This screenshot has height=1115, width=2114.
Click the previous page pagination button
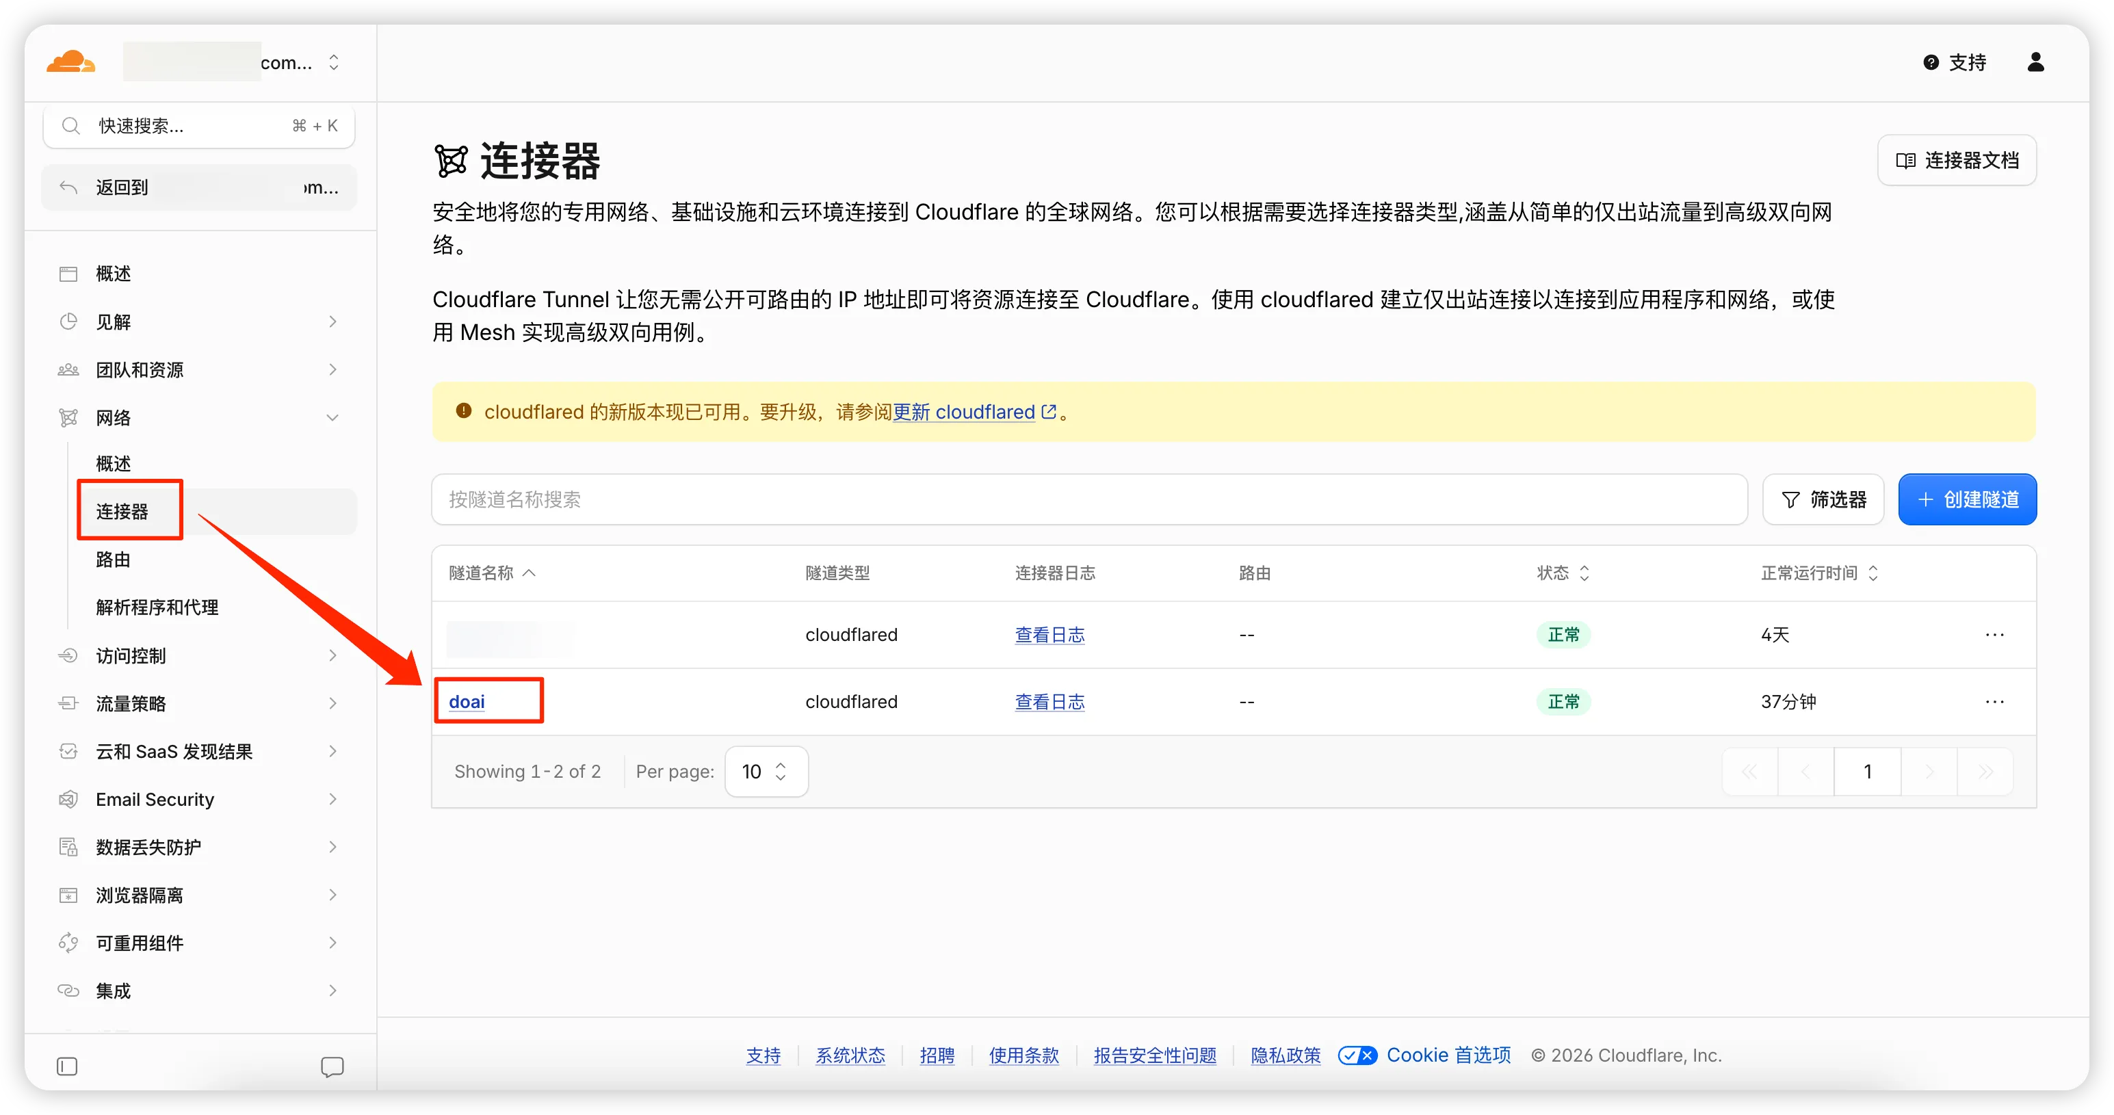[x=1805, y=771]
